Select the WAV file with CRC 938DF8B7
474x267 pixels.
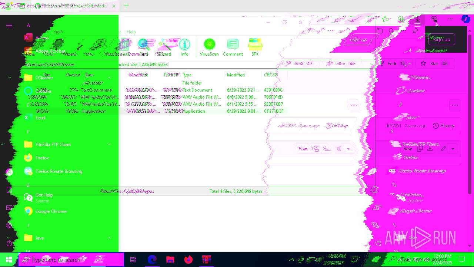[x=203, y=104]
